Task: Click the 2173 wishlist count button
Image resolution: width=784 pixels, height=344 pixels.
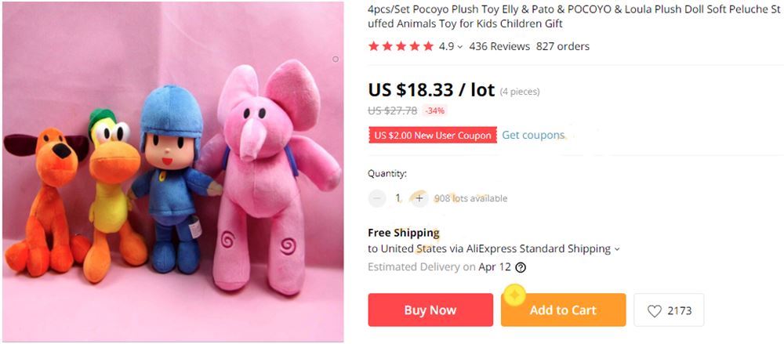Action: pyautogui.click(x=669, y=310)
